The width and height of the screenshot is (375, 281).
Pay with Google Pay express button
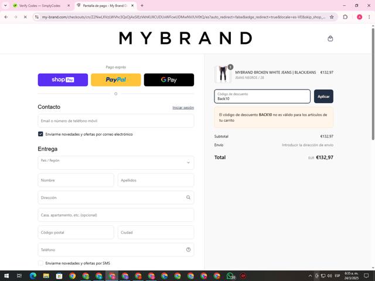pyautogui.click(x=169, y=80)
